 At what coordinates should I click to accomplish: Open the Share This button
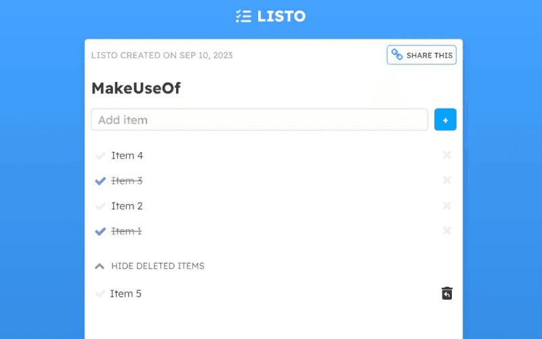coord(421,55)
